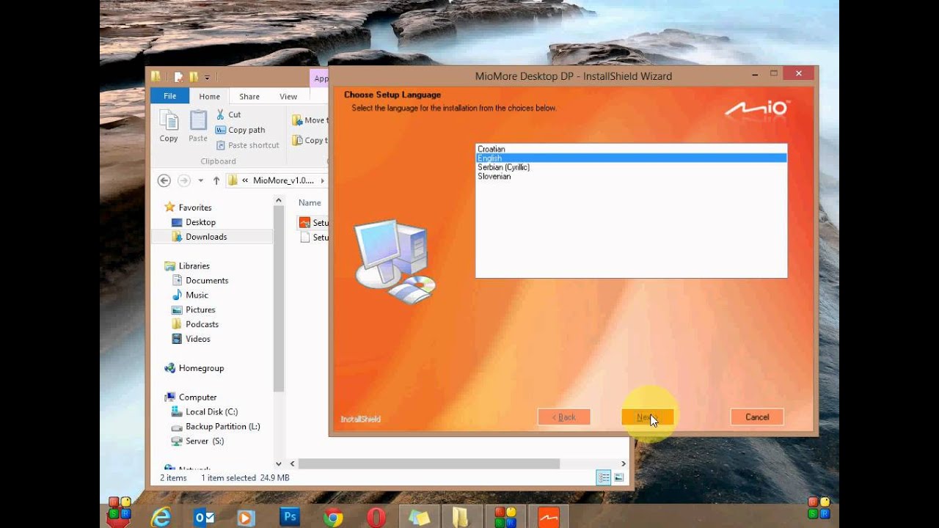Select Homegroup in the navigation pane
This screenshot has height=528, width=939.
[201, 368]
